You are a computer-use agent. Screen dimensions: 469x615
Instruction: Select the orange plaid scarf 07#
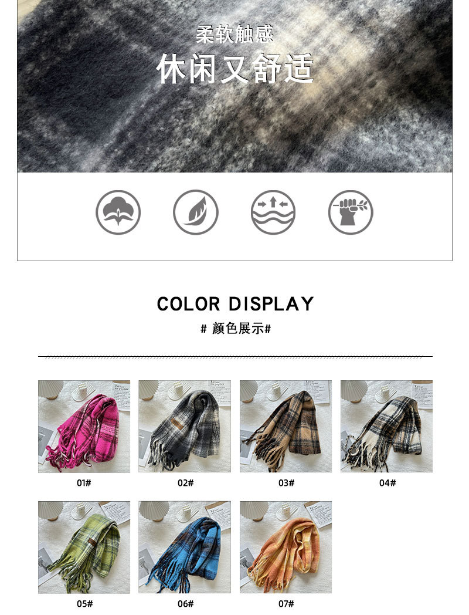pyautogui.click(x=286, y=547)
